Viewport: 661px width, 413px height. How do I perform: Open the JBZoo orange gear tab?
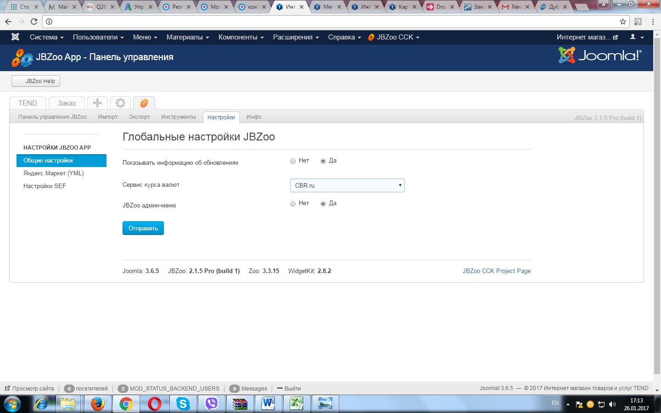click(x=144, y=103)
